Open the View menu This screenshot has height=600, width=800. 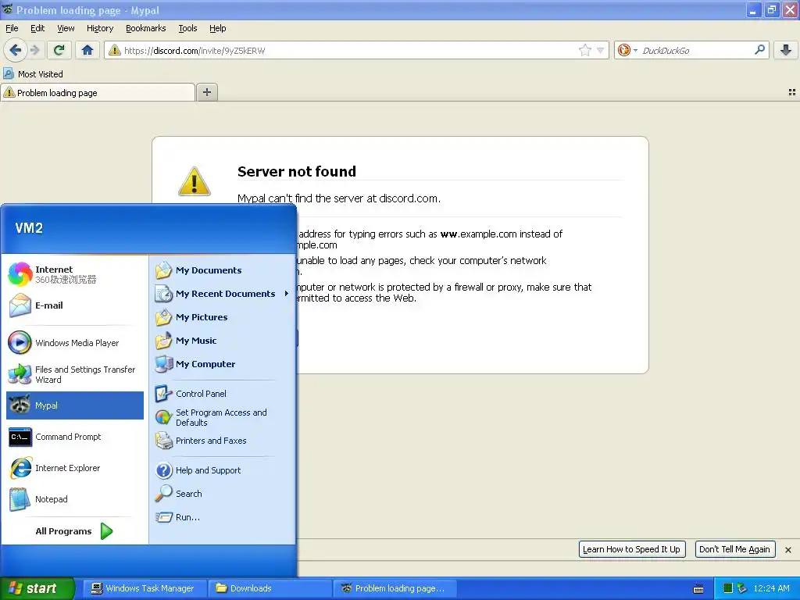tap(66, 28)
